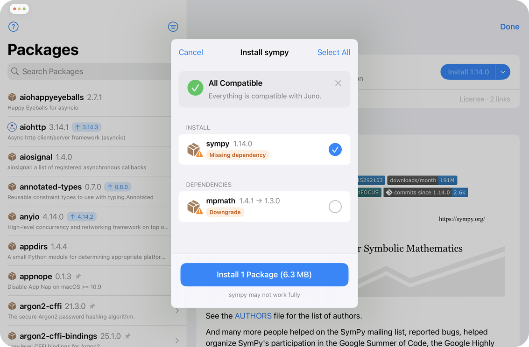
Task: Click the Packages heading
Action: click(x=43, y=50)
